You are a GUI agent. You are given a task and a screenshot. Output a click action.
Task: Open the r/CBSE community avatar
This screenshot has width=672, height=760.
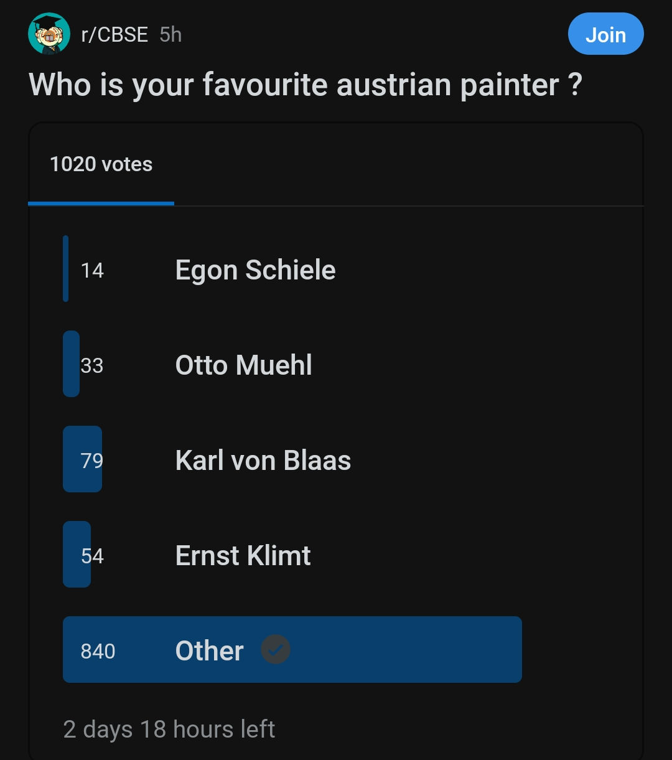pyautogui.click(x=49, y=34)
